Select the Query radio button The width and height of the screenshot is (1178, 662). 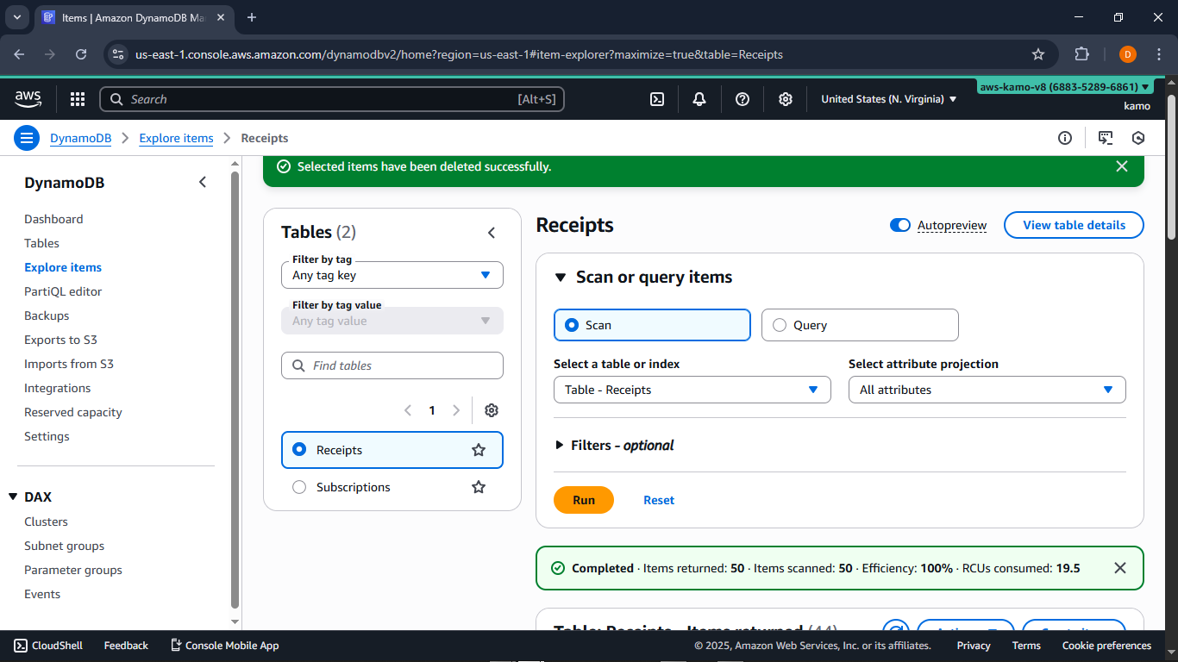coord(780,325)
